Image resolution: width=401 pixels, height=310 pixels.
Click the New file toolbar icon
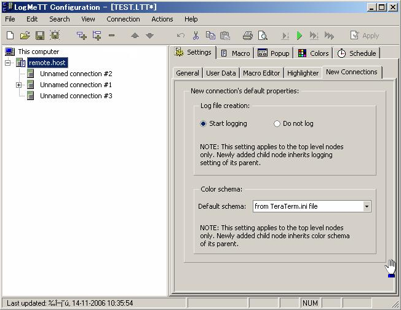pyautogui.click(x=10, y=36)
